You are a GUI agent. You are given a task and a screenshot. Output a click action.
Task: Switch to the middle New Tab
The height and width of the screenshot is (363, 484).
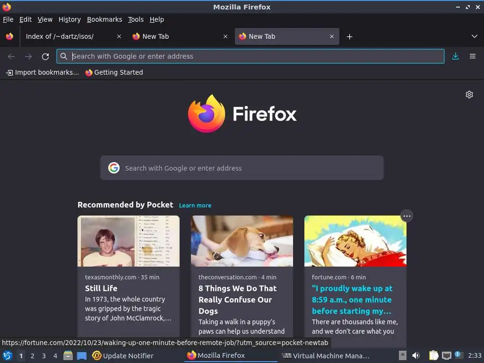(x=156, y=36)
